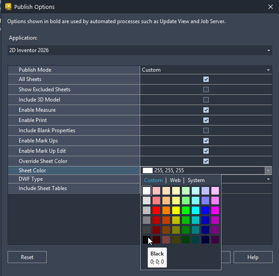Choose the pale cyan swatch in the top row

tap(195, 191)
